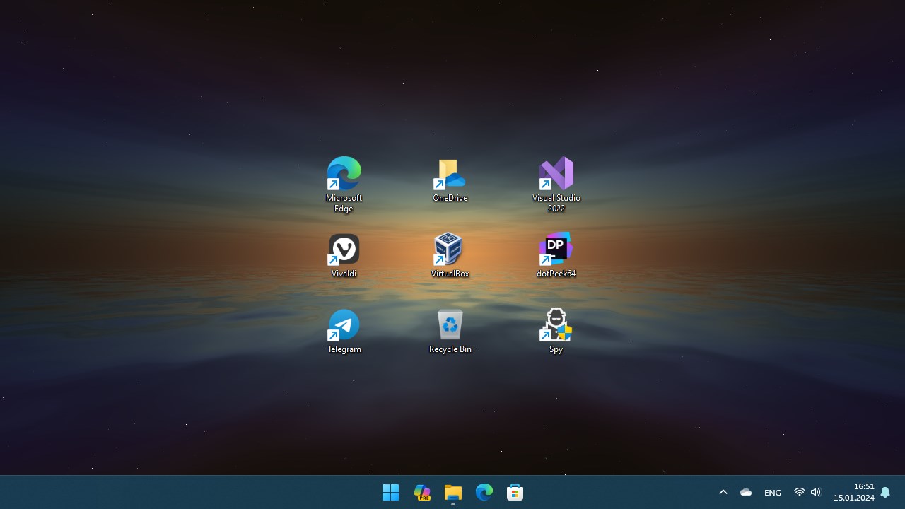Open Microsoft Store from the taskbar
Viewport: 905px width, 509px height.
(x=515, y=492)
